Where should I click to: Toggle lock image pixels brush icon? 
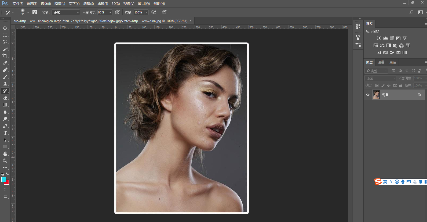point(383,85)
